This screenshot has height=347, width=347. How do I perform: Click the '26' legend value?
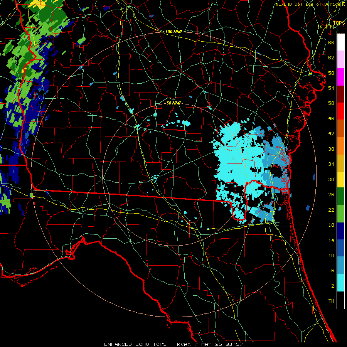click(x=331, y=195)
